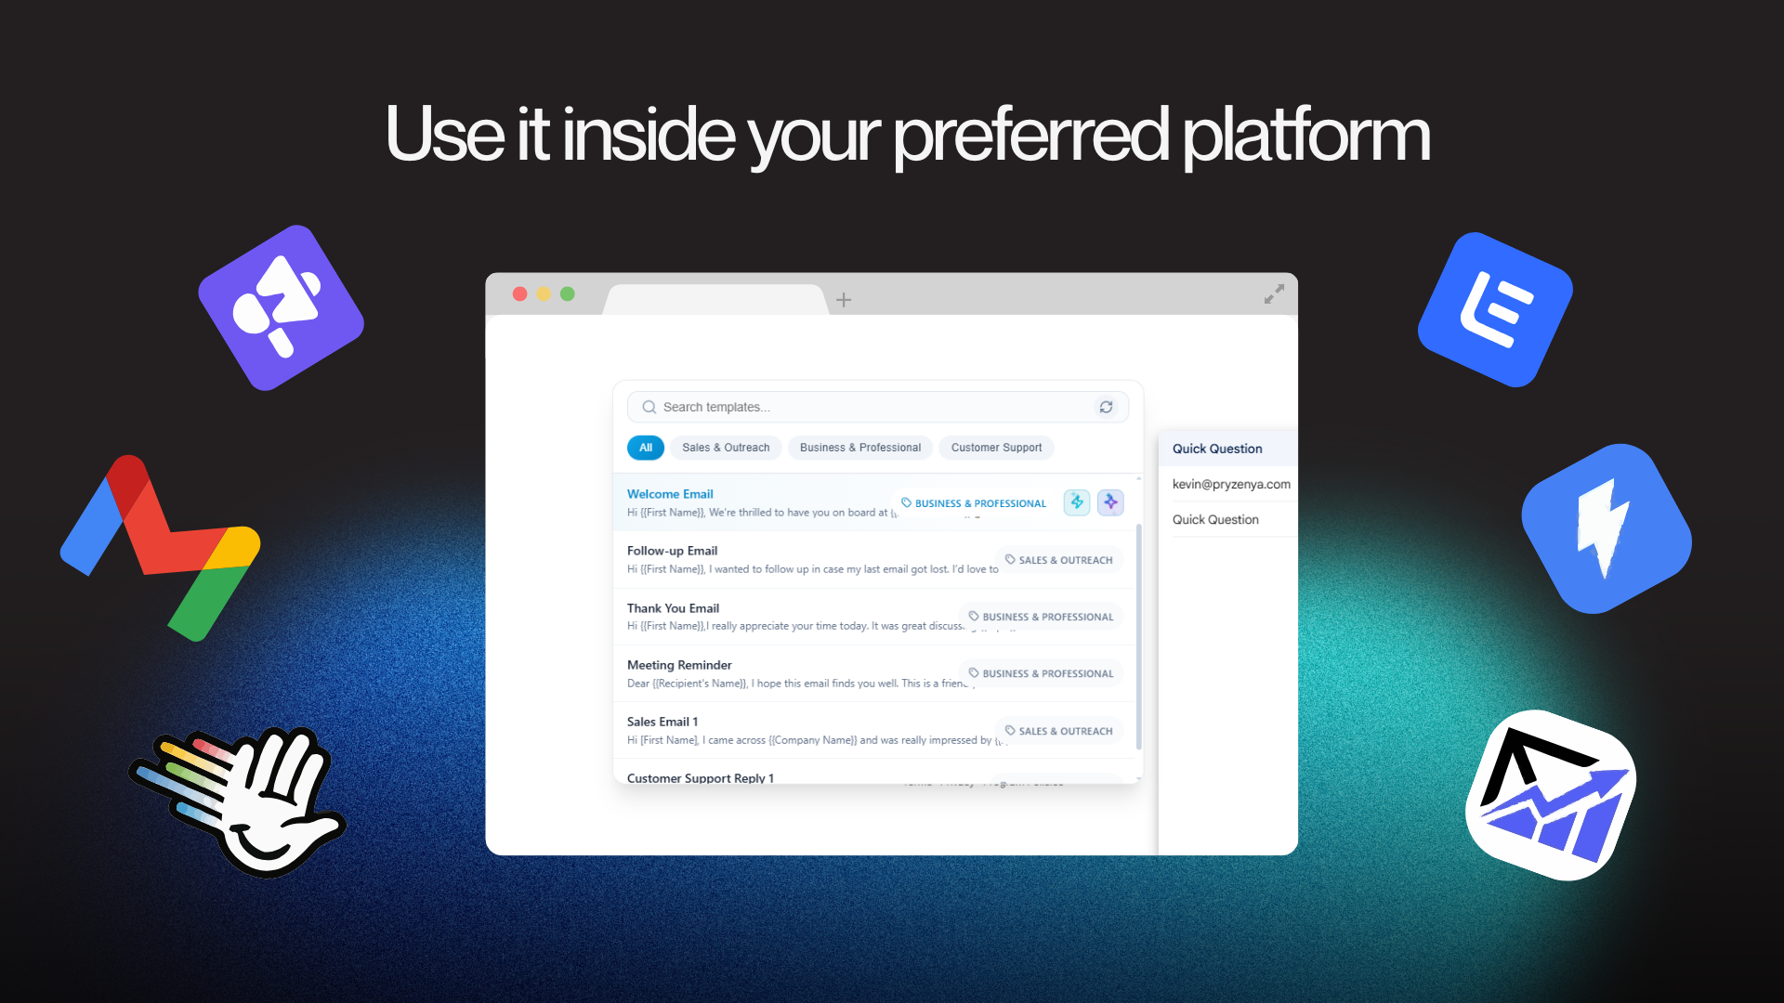Click the empty browser tab

pos(715,299)
